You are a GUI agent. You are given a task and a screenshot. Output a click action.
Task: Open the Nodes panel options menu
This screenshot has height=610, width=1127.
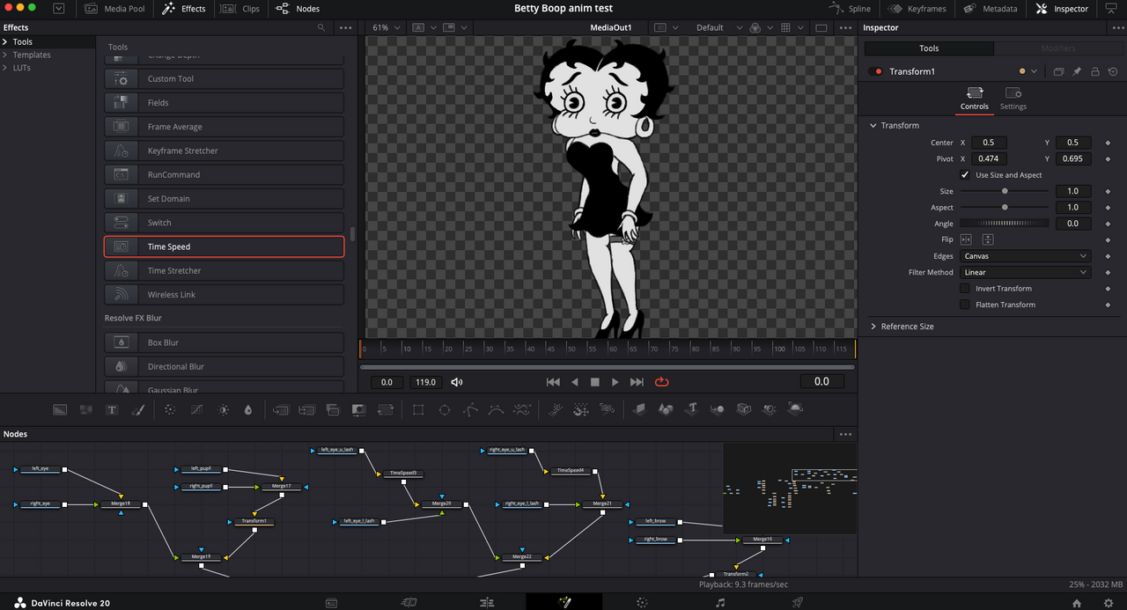(846, 434)
